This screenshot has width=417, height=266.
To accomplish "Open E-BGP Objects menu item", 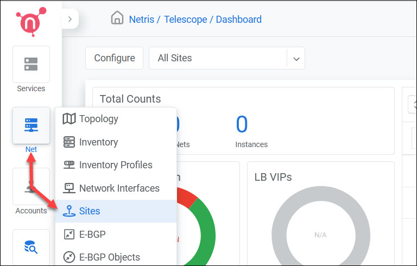I will pos(116,257).
